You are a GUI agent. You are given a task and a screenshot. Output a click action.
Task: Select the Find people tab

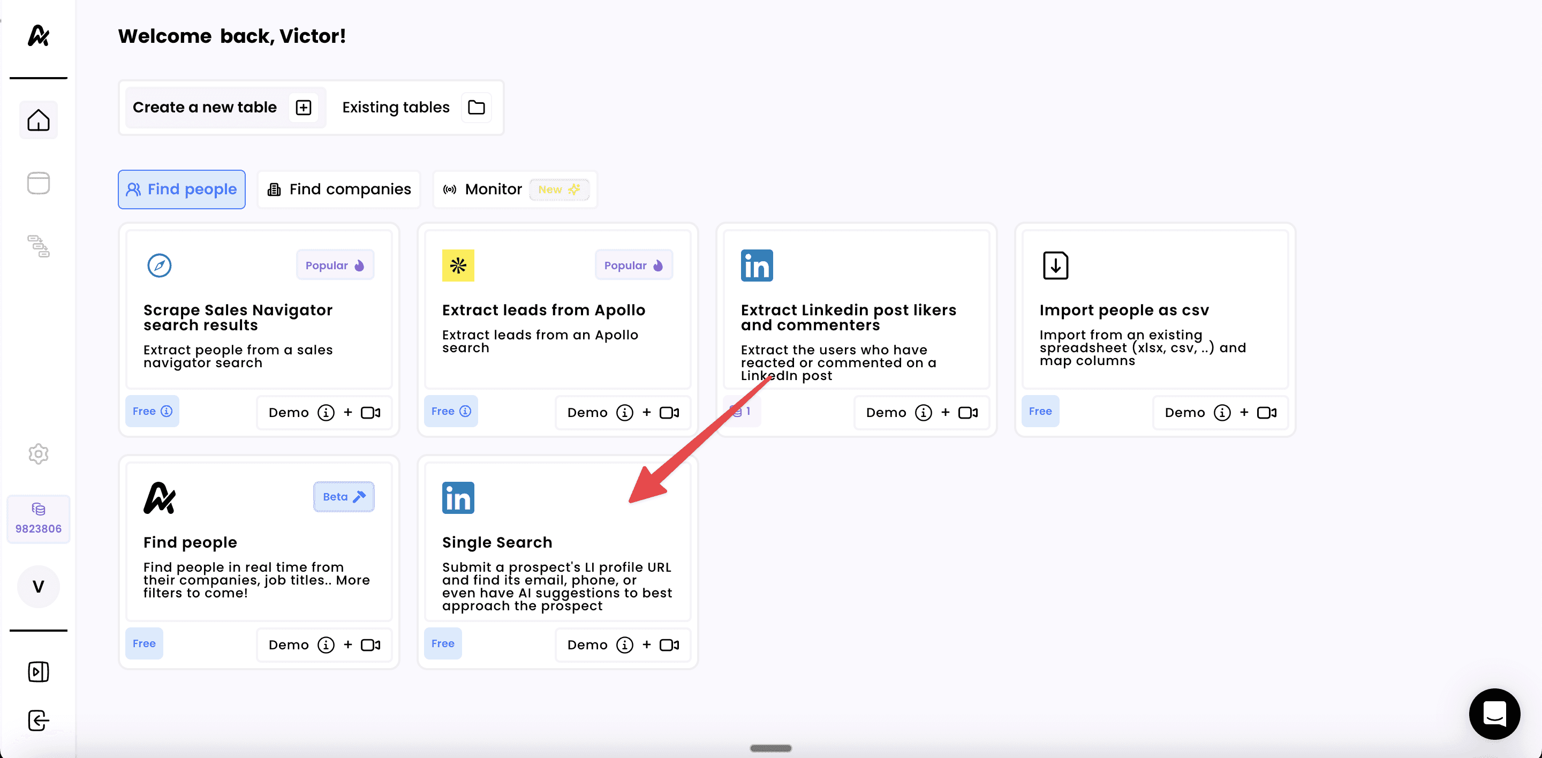182,189
